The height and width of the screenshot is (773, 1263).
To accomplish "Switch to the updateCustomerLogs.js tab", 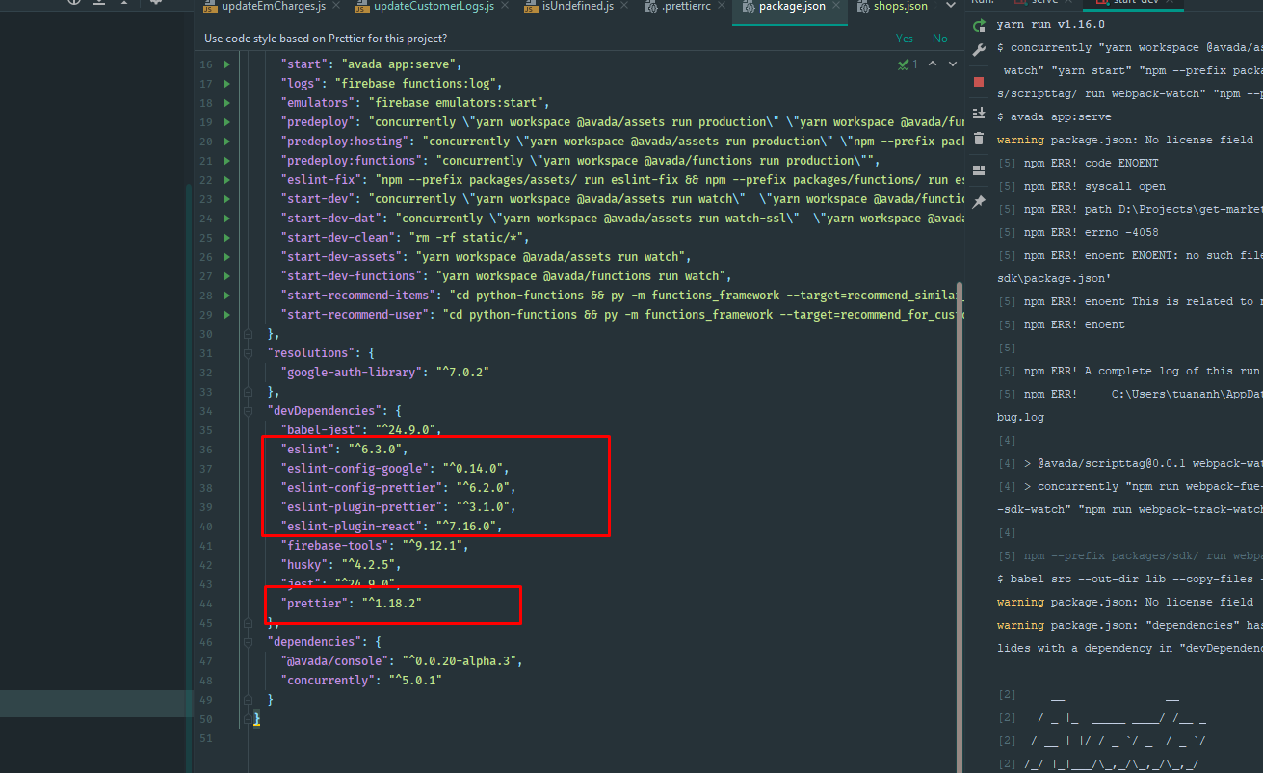I will 432,7.
